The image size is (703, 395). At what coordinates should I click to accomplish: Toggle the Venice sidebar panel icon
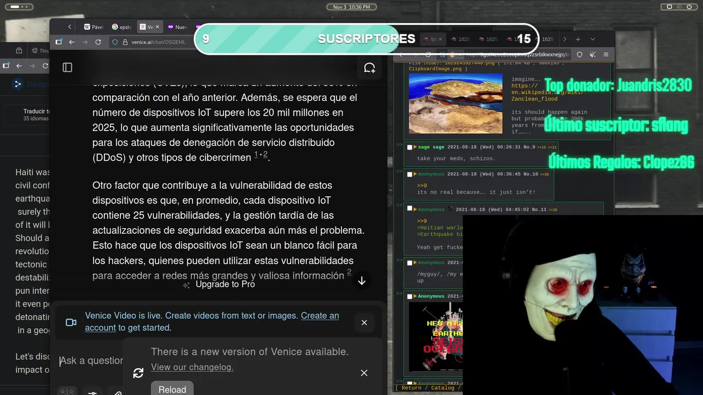[x=68, y=67]
